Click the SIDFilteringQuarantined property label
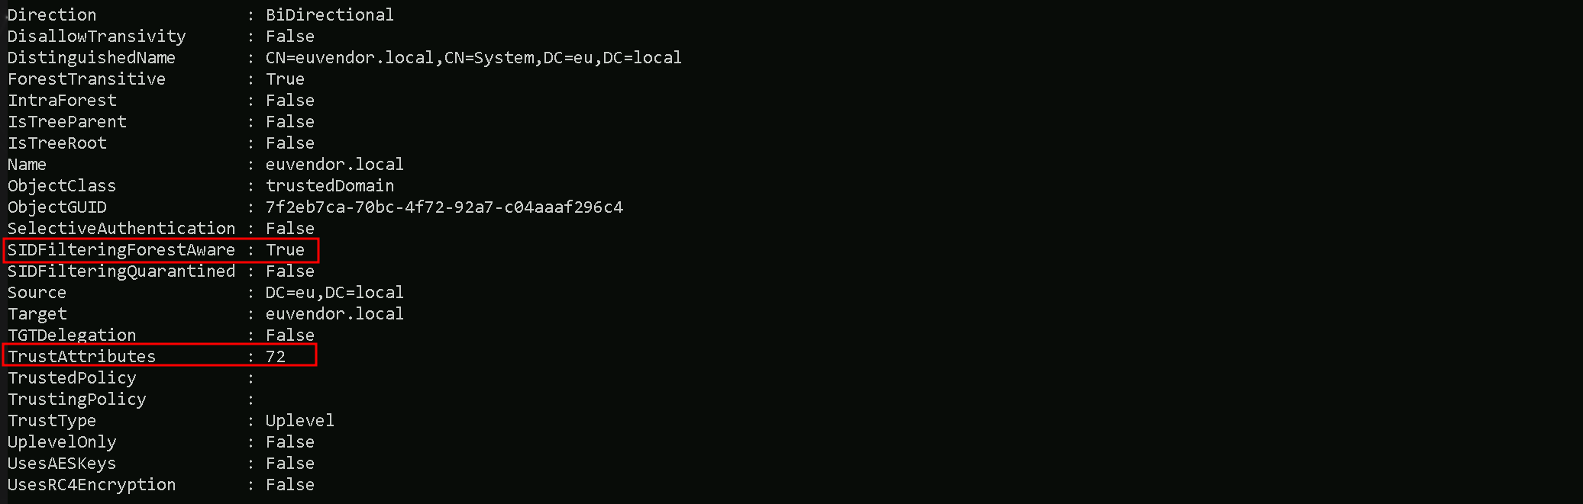This screenshot has width=1583, height=504. (121, 271)
